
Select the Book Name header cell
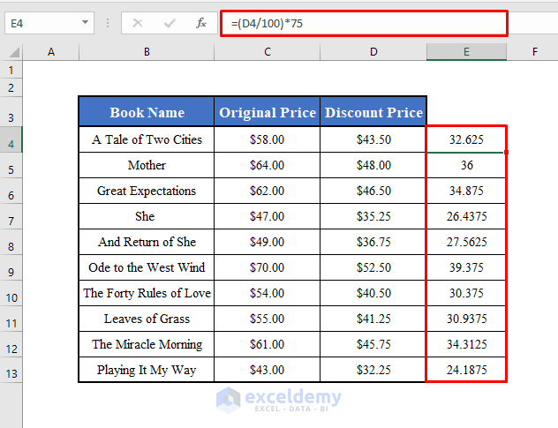pyautogui.click(x=147, y=112)
